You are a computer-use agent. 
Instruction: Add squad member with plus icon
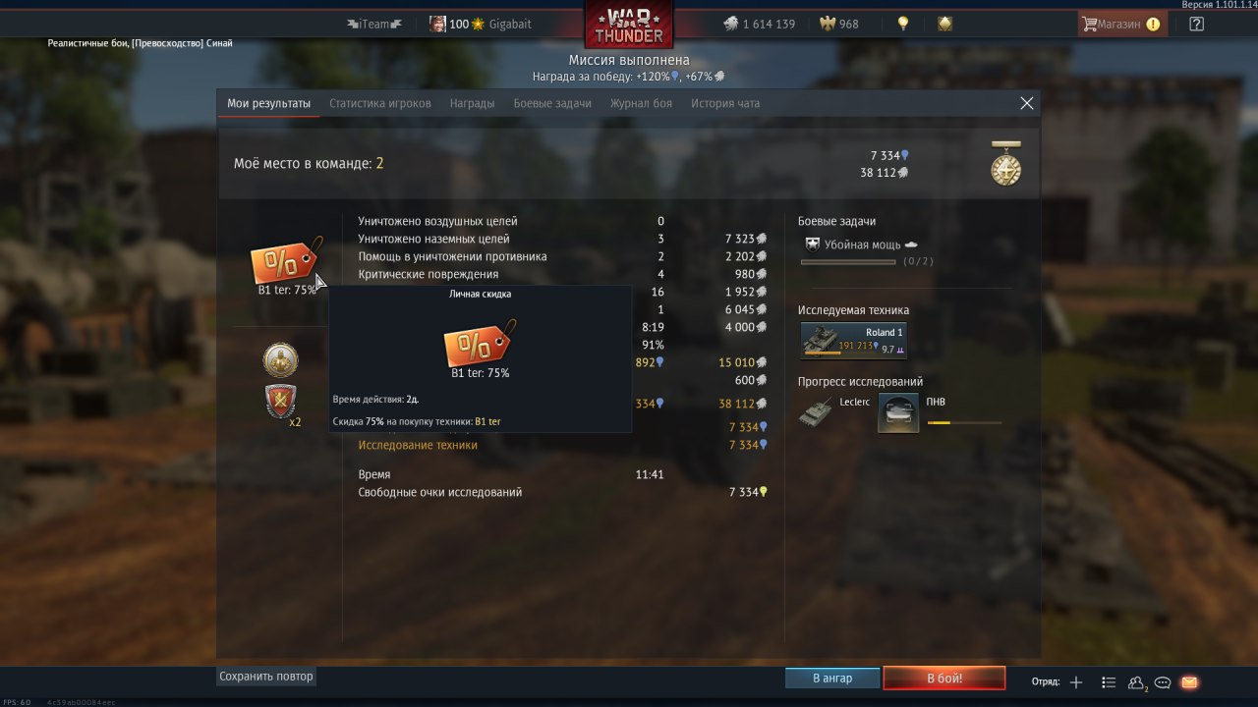(1076, 682)
